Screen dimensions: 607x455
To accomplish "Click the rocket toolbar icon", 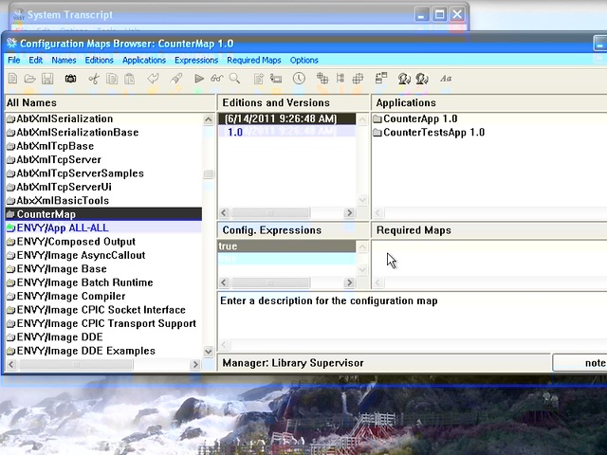I will 176,79.
